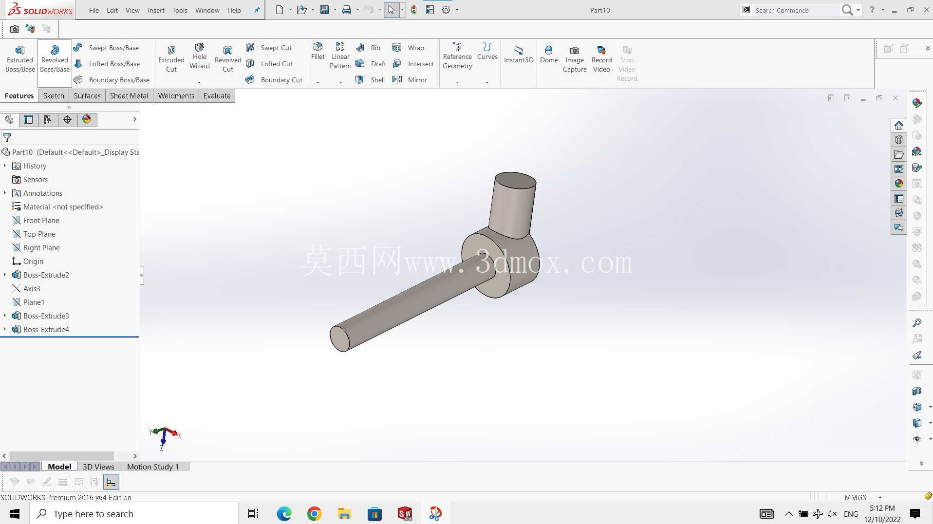The image size is (933, 524).
Task: Expand the Annotations folder
Action: tap(5, 193)
